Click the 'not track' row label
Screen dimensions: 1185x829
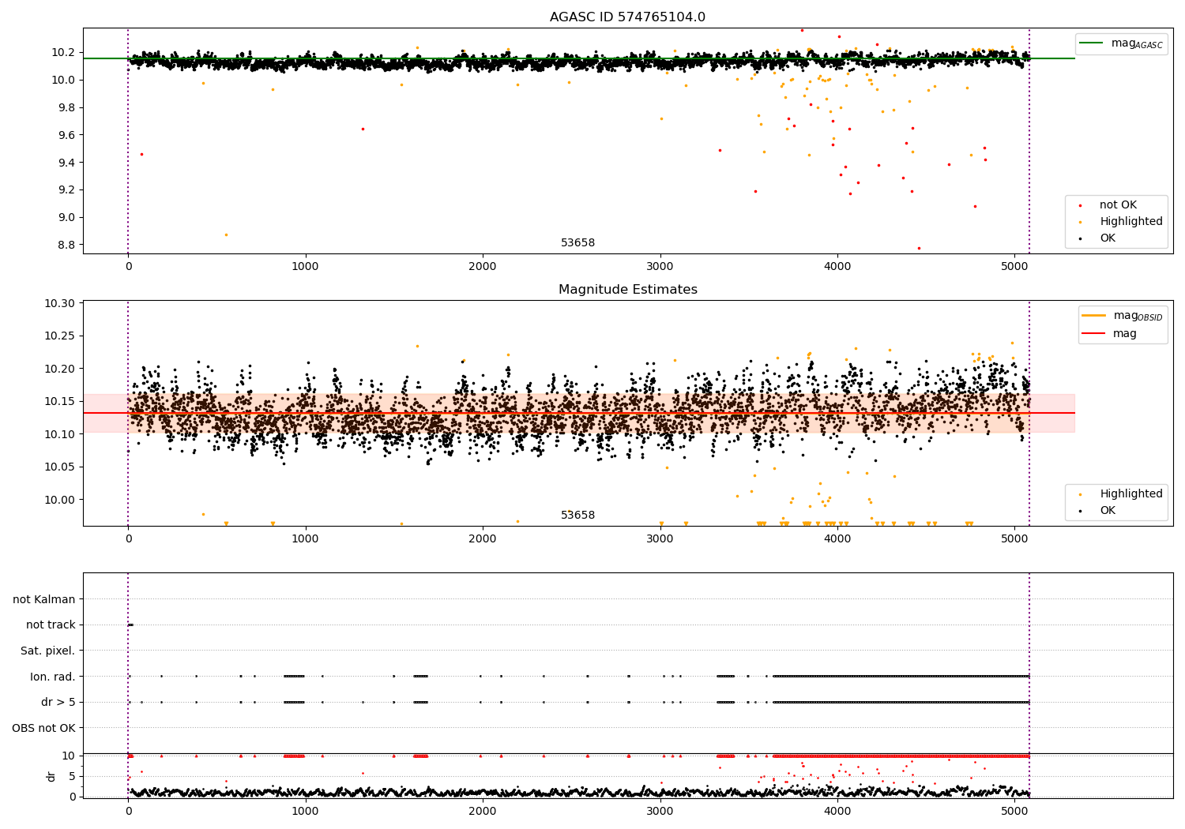click(x=51, y=625)
